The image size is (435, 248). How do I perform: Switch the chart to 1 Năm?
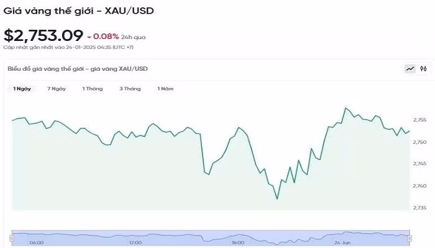pos(165,89)
